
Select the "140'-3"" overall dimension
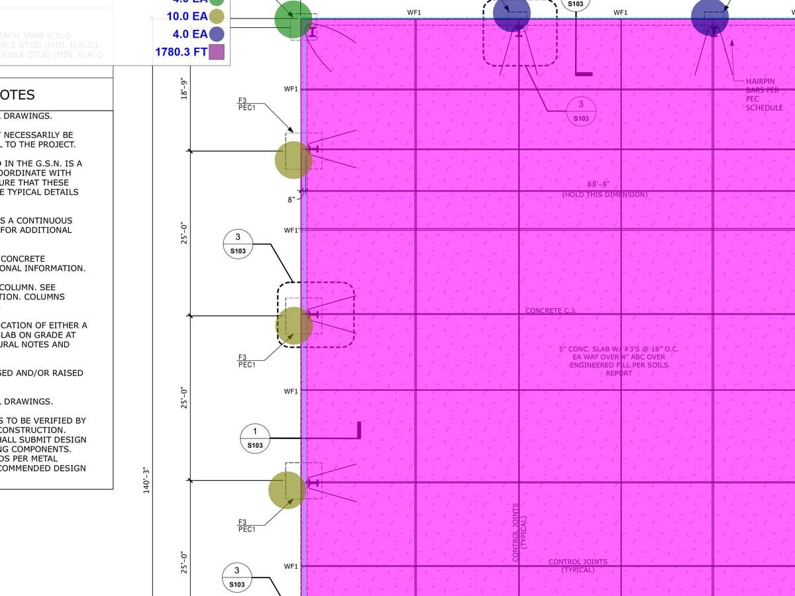click(x=146, y=479)
